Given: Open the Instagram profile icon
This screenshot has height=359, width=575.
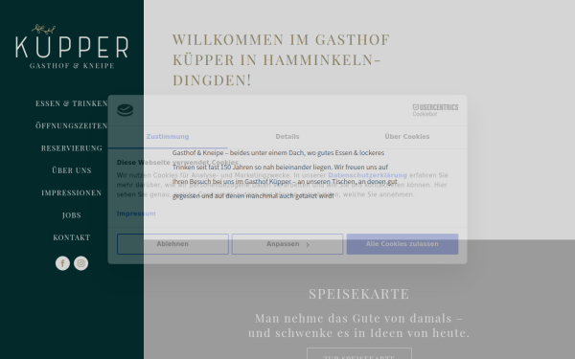Looking at the screenshot, I should click(x=81, y=263).
